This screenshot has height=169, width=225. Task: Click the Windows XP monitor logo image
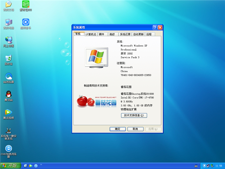96,58
